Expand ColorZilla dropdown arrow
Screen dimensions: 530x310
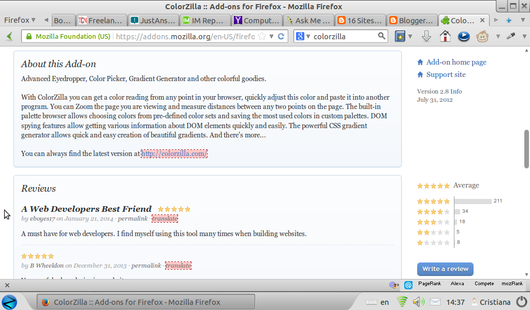pos(524,37)
